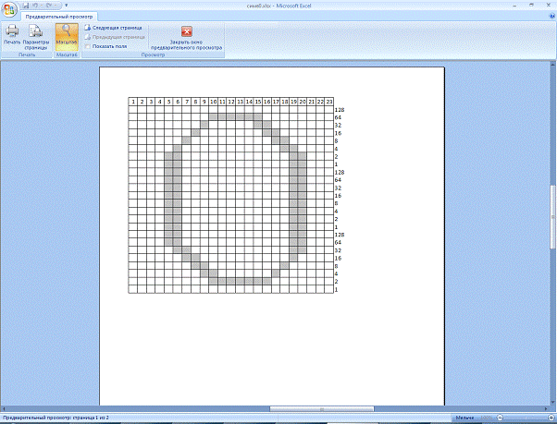
Task: Click the Print (Печать) icon
Action: pos(12,35)
